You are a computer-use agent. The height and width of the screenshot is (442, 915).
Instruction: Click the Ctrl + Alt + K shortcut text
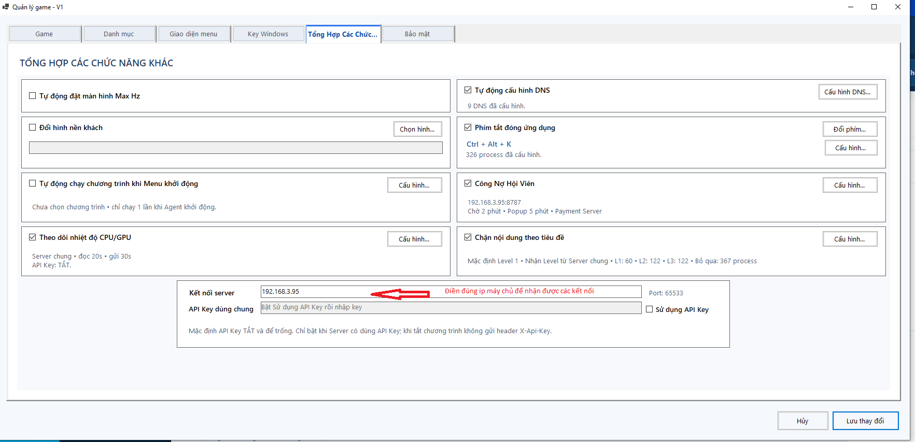click(489, 144)
